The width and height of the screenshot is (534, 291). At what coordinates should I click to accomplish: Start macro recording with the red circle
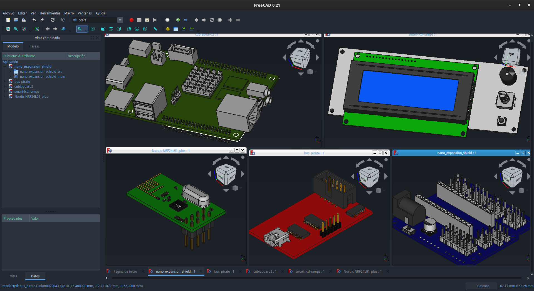[132, 20]
